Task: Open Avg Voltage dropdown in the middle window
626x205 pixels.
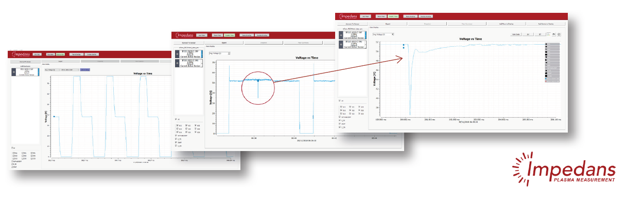Action: (219, 53)
